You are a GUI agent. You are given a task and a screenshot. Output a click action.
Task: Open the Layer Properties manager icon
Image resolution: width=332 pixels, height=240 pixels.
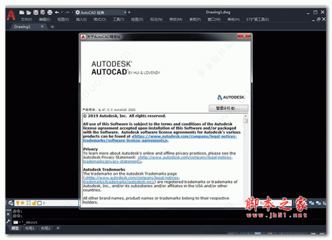point(11,203)
